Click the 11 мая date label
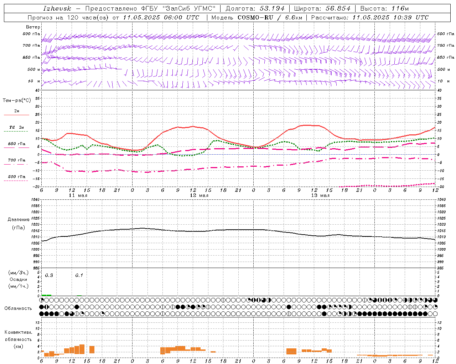Viewport: 456px width, 364px height. pos(78,196)
